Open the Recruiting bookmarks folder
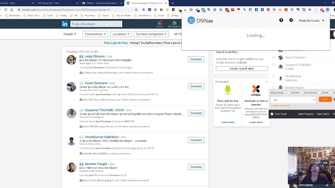The width and height of the screenshot is (335, 188). [87, 15]
